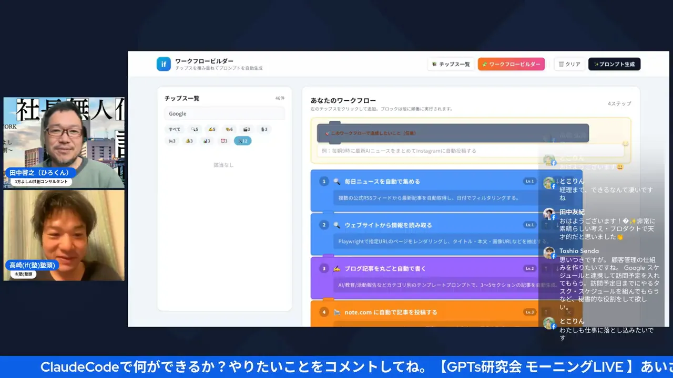Select the magnifying glass filter chip

pos(195,129)
